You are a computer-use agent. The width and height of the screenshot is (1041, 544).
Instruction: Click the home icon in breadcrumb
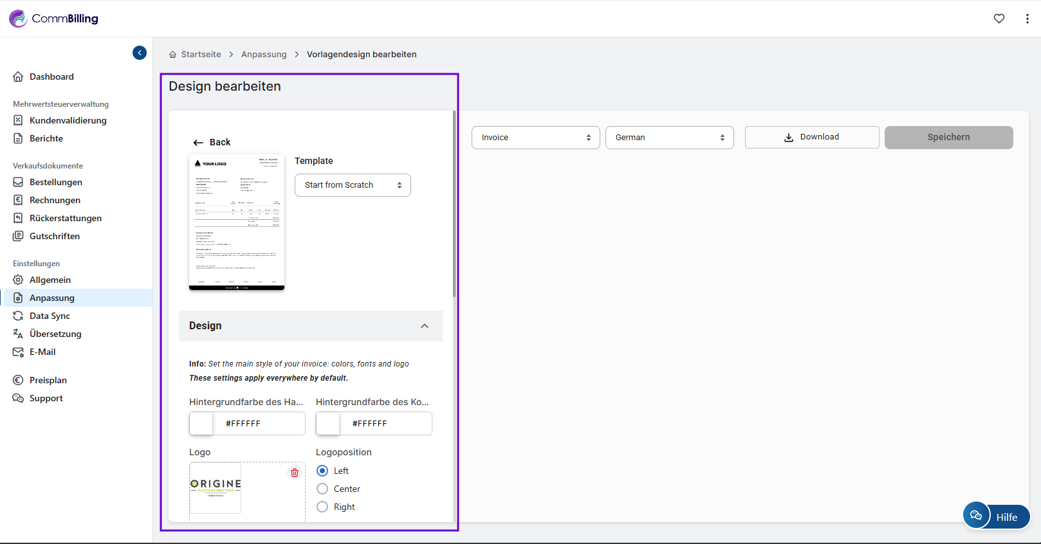172,55
